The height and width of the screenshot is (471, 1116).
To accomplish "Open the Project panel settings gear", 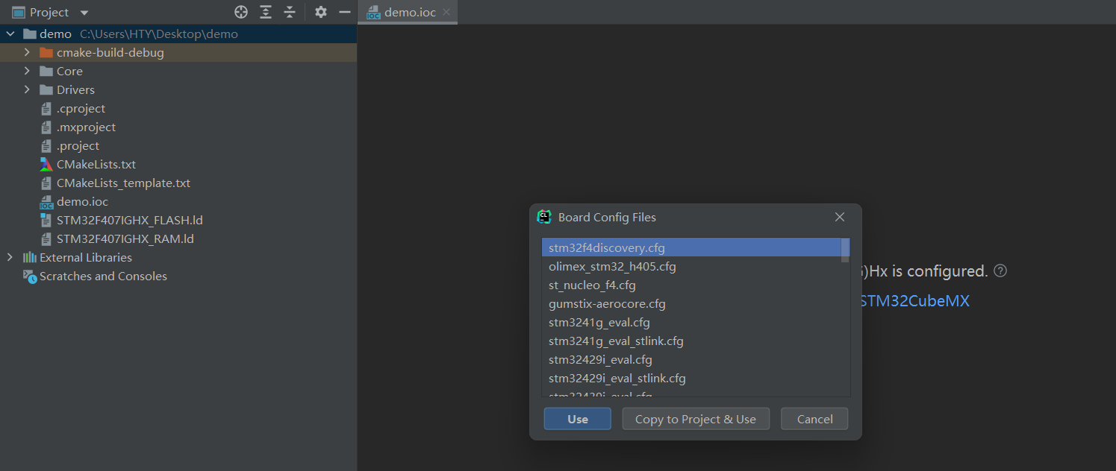I will (x=321, y=12).
